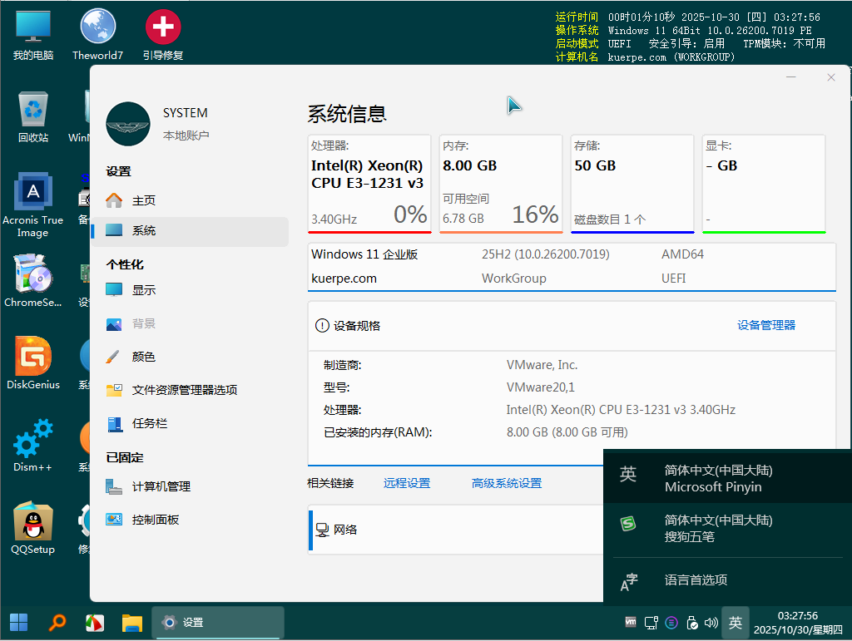Click the 英 input language indicator
Image resolution: width=852 pixels, height=641 pixels.
[x=736, y=622]
